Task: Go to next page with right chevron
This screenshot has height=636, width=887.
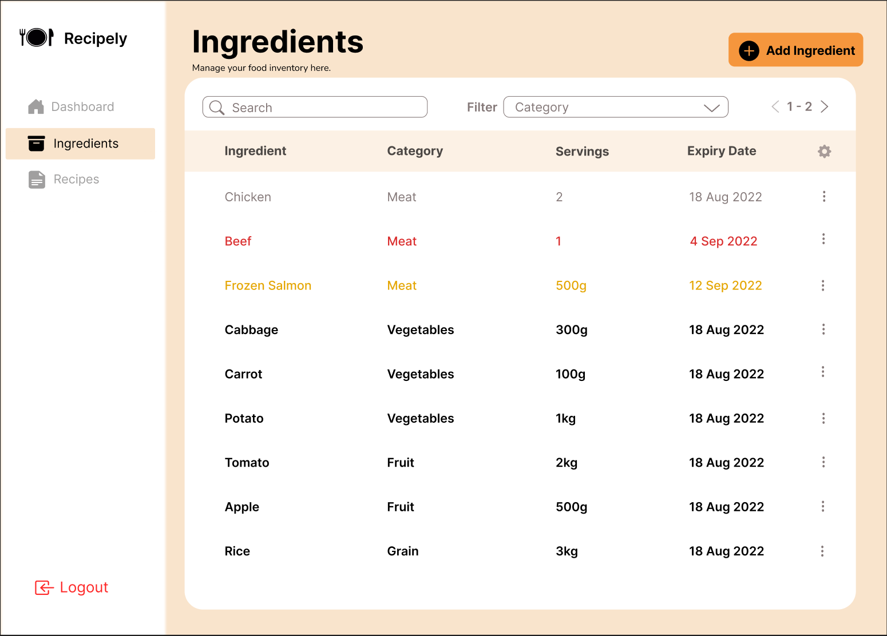Action: [825, 106]
